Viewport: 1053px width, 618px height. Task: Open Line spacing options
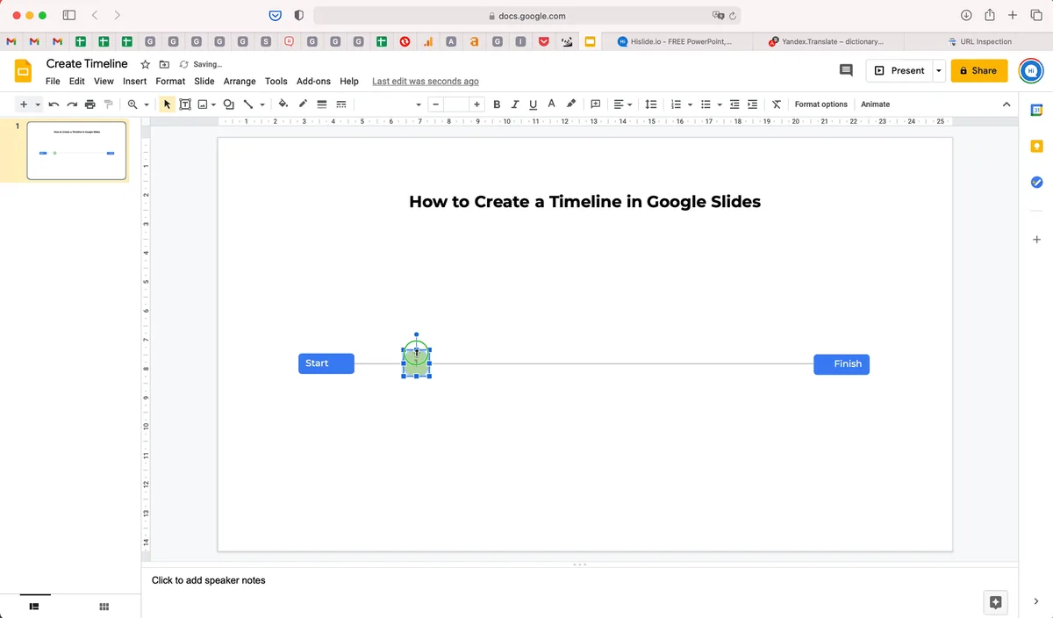coord(651,104)
